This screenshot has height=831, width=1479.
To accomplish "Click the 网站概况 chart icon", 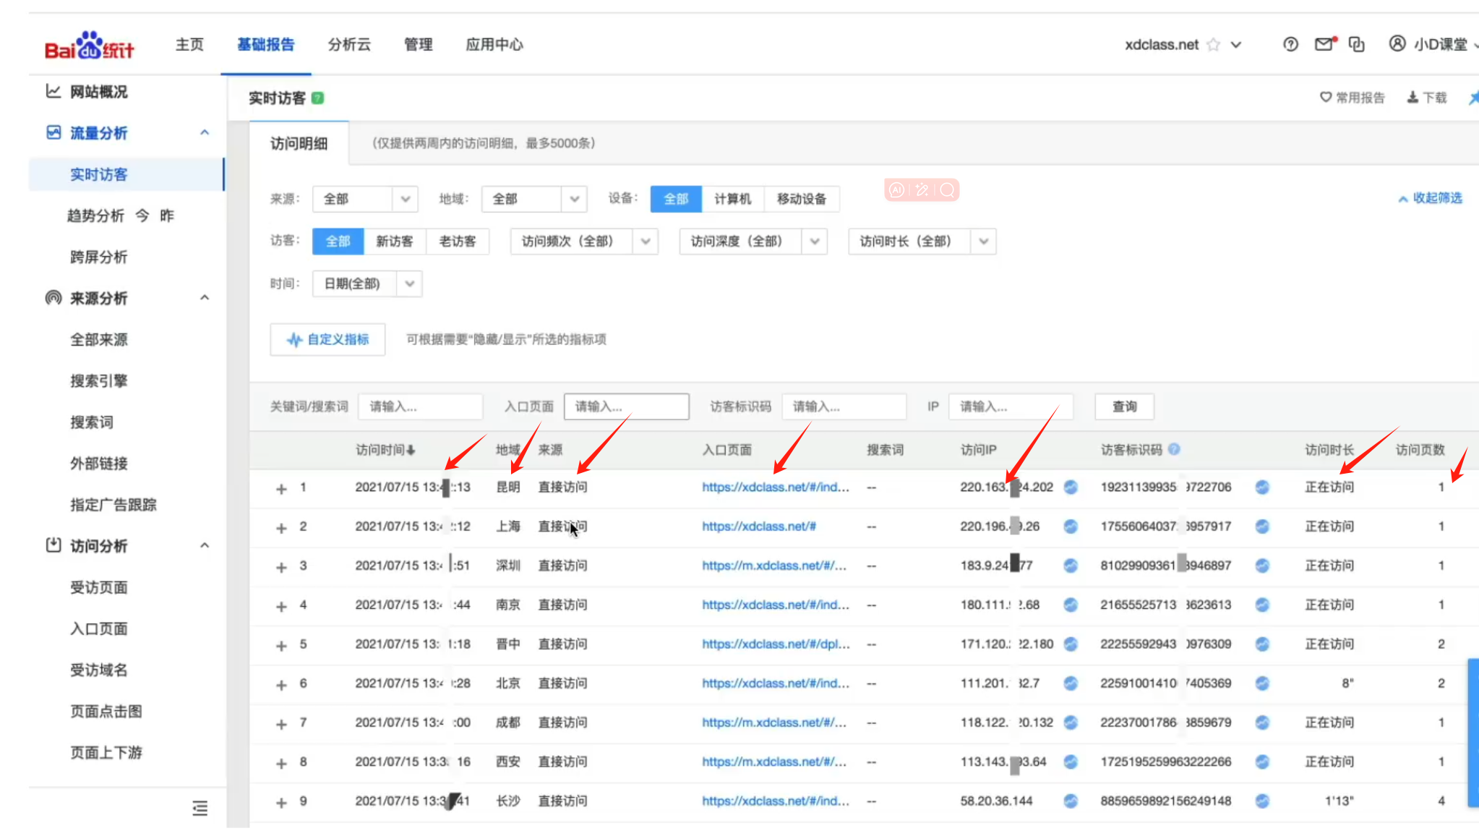I will tap(53, 91).
